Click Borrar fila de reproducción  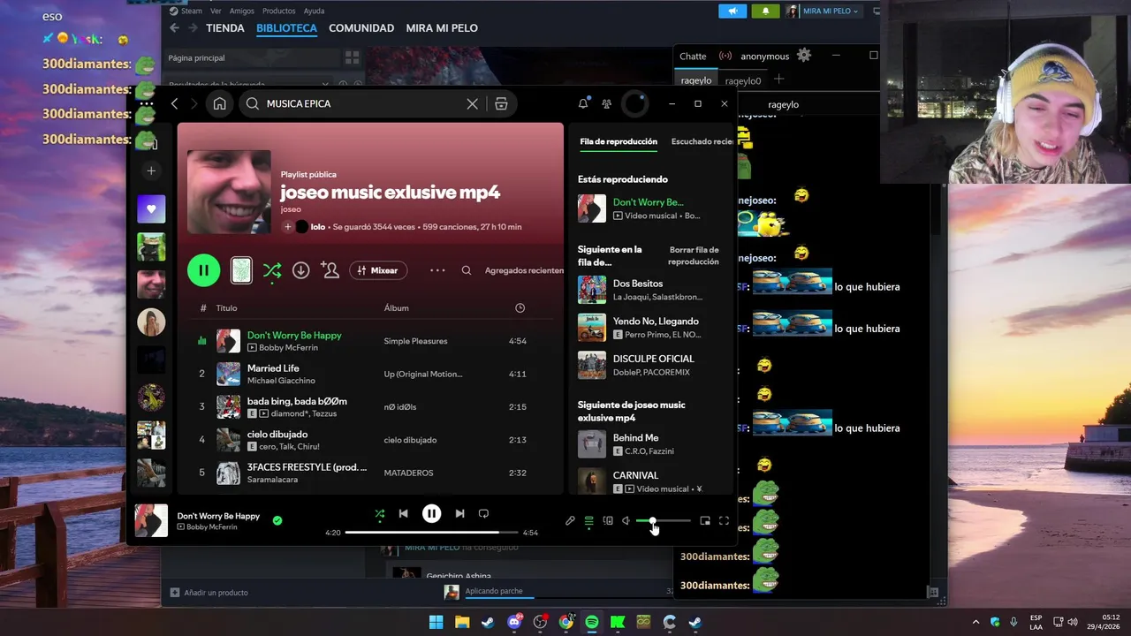point(695,256)
